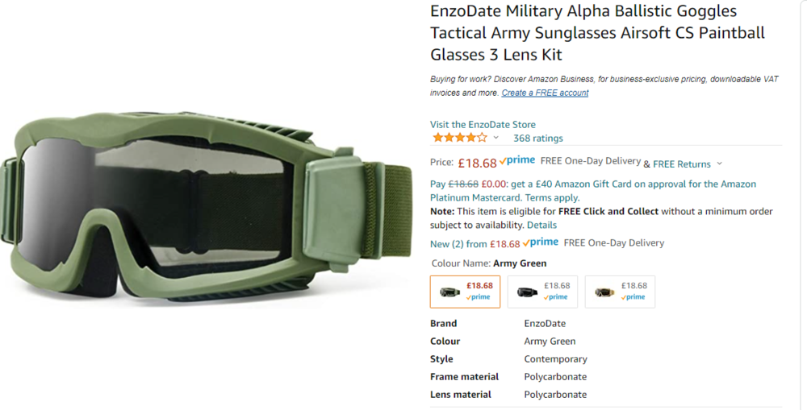Click the product title EnzoDate Military Alpha Goggles
The width and height of the screenshot is (807, 410).
point(597,32)
